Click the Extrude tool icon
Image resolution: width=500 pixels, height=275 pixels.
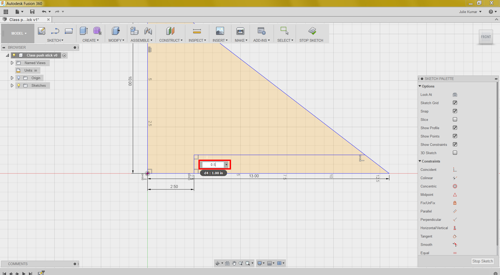(84, 31)
